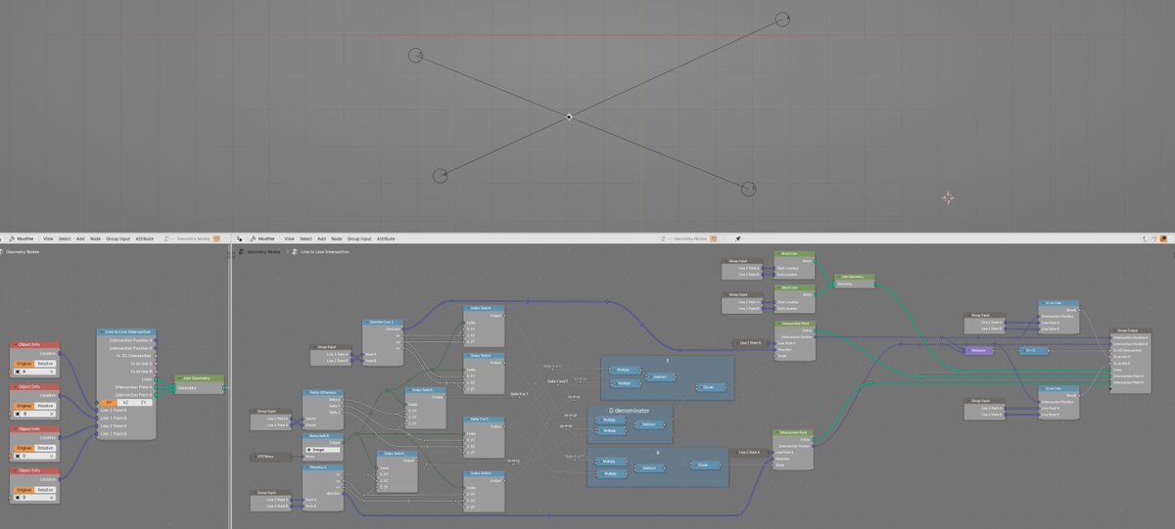1175x529 pixels.
Task: Select the Delta Y or Z node header
Action: [484, 419]
